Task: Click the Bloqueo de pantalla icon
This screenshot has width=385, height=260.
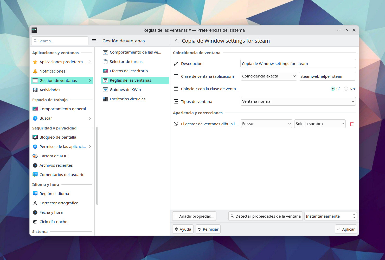Action: coord(35,137)
